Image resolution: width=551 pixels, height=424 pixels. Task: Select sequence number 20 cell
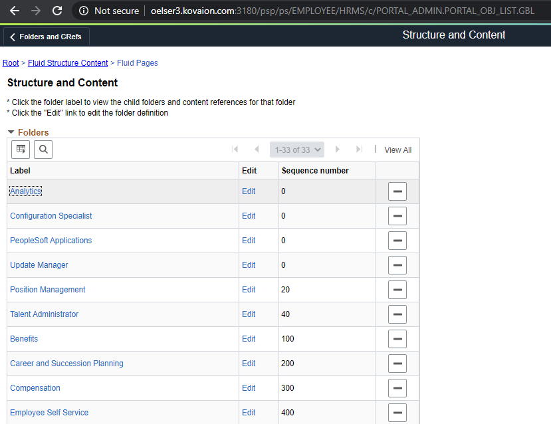click(327, 290)
